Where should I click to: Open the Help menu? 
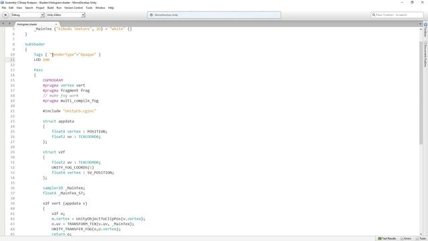[x=111, y=7]
